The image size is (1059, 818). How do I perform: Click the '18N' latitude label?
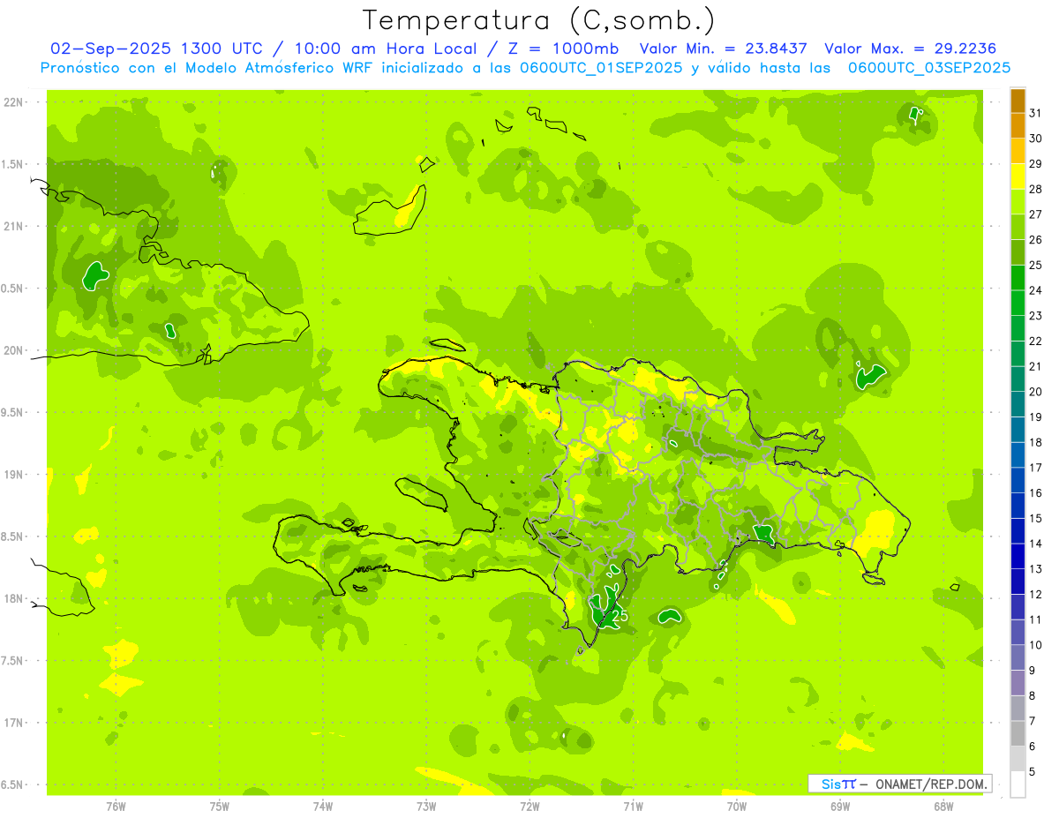point(13,598)
